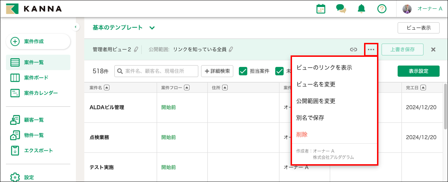448x182 pixels.
Task: Select ビュー名を変更 menu item
Action: coord(316,84)
